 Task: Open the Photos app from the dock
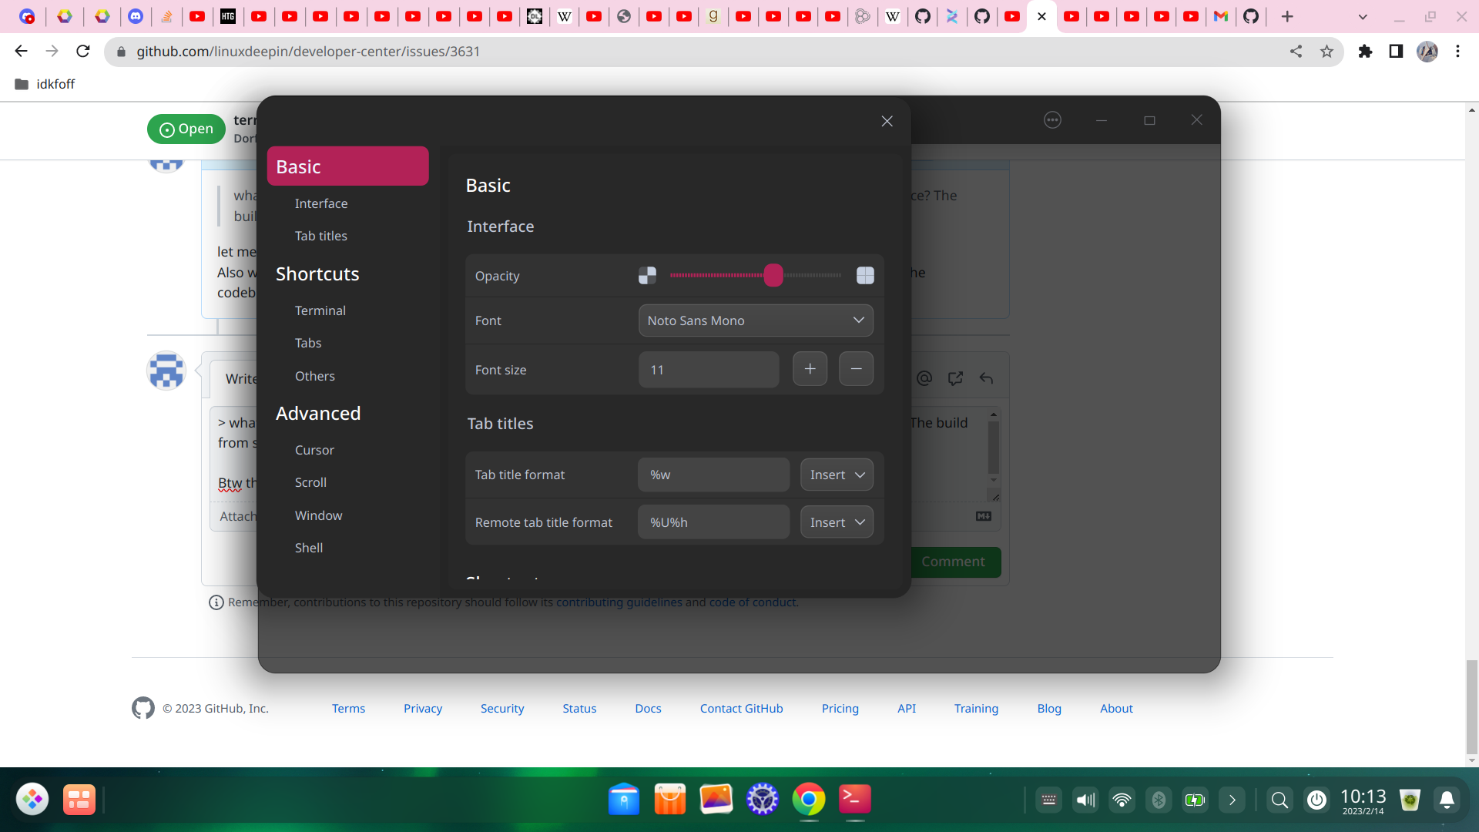pyautogui.click(x=716, y=800)
